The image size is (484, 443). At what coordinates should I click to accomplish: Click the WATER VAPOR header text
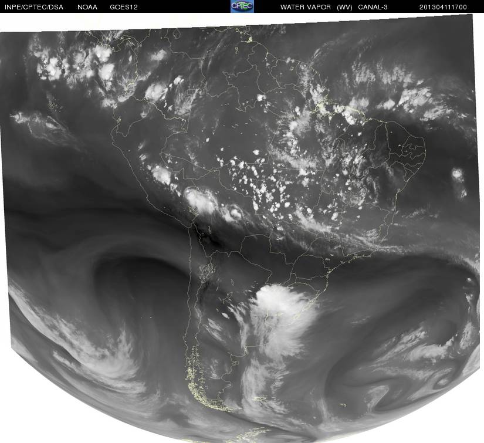306,7
